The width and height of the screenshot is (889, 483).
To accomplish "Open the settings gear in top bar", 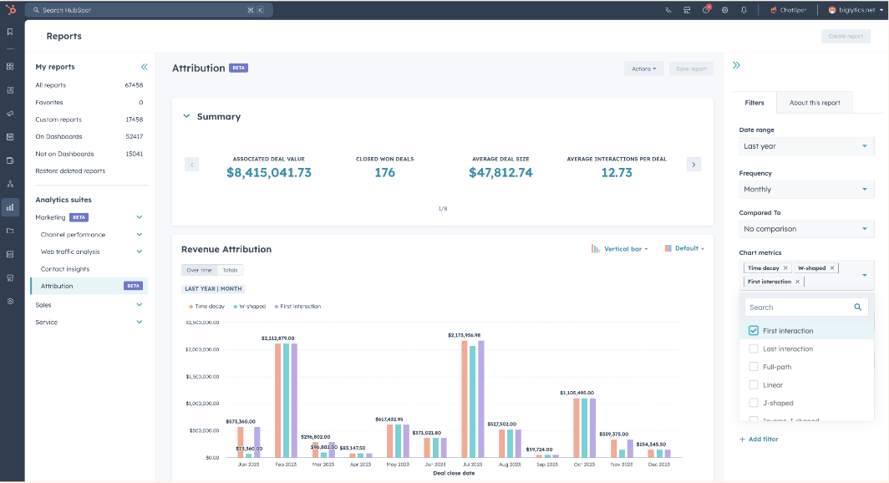I will tap(724, 10).
